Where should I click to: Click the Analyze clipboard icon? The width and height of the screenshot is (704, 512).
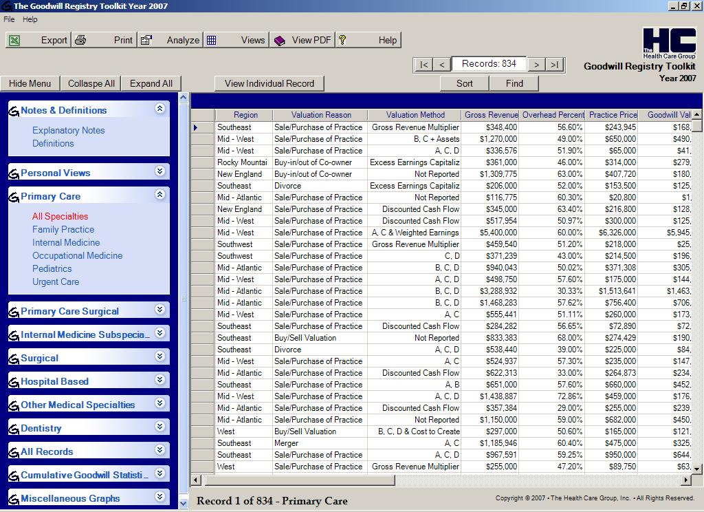pyautogui.click(x=146, y=41)
